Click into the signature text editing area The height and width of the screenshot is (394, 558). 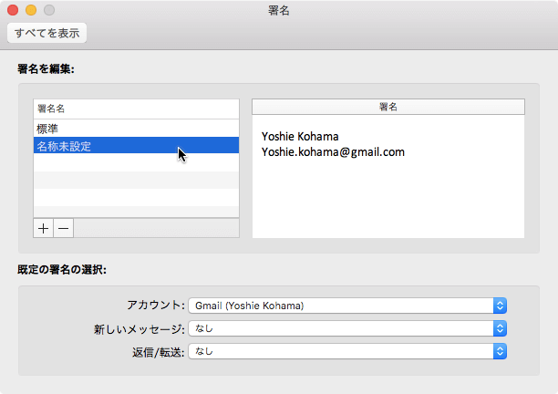pyautogui.click(x=388, y=176)
